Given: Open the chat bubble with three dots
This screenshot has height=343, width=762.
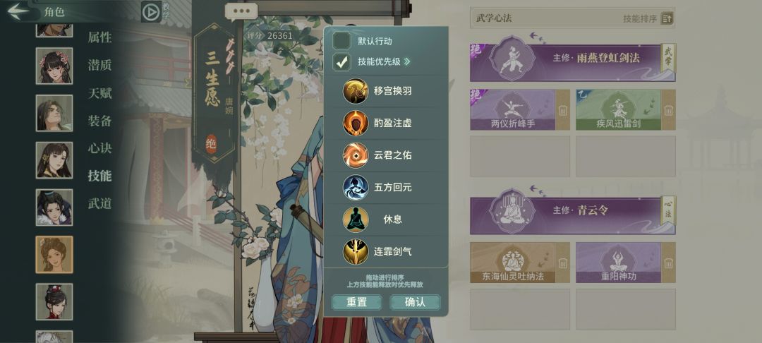Looking at the screenshot, I should [241, 11].
